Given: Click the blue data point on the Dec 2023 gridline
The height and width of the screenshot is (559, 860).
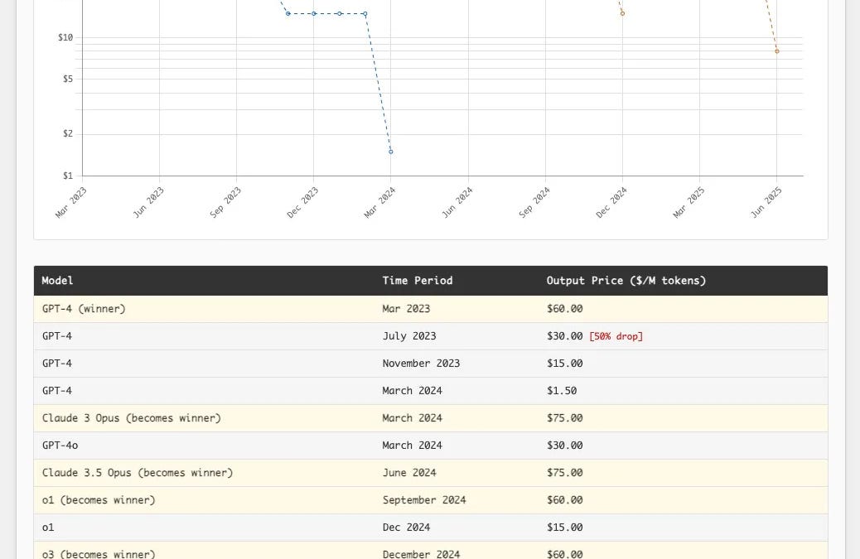Looking at the screenshot, I should coord(314,14).
